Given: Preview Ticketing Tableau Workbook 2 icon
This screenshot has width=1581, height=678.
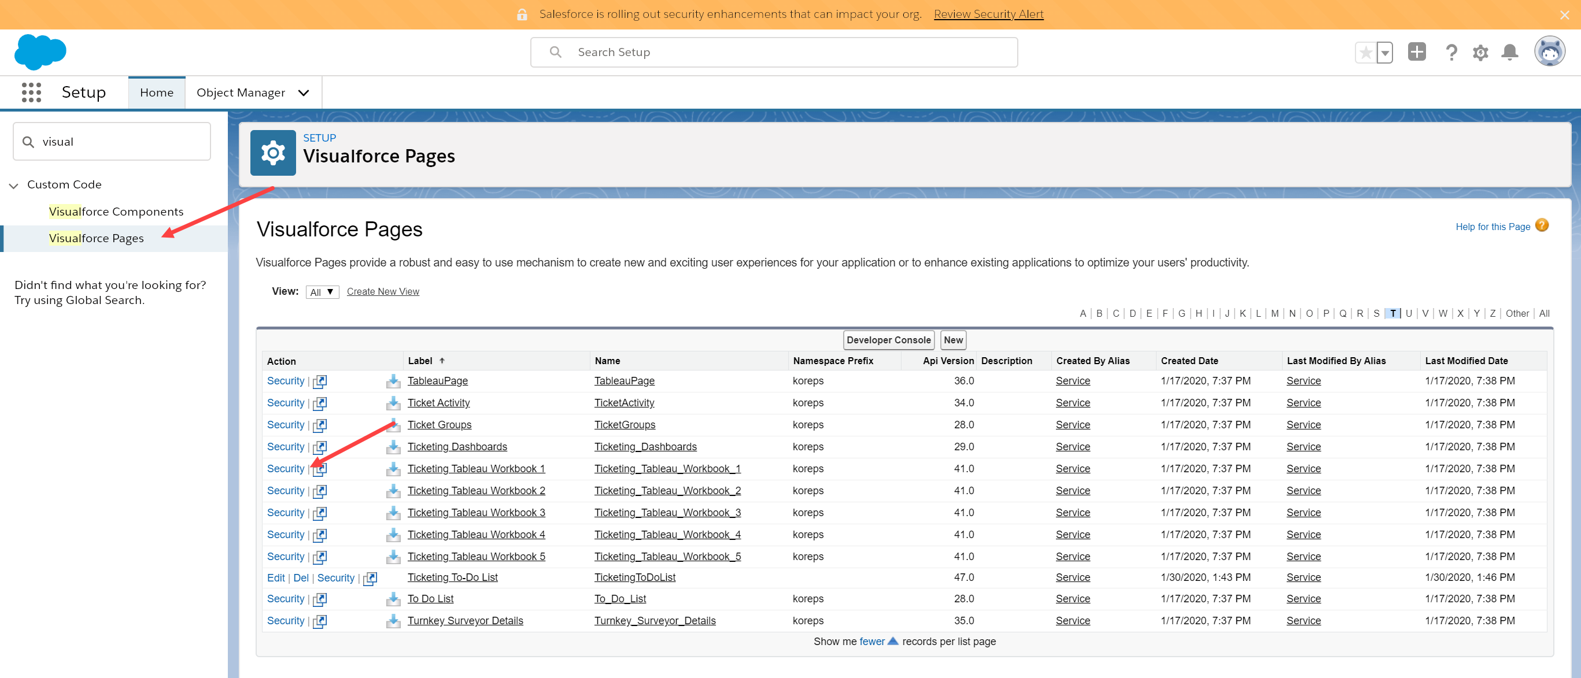Looking at the screenshot, I should (x=320, y=491).
